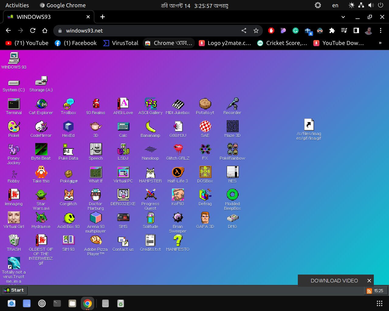Launch the DOSBox icon
This screenshot has width=389, height=311.
[x=205, y=173]
